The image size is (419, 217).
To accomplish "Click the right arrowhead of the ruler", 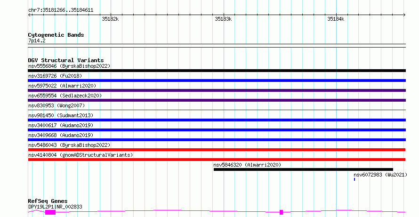I will pos(404,15).
